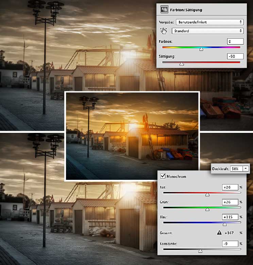Click the Sättigung value field showing -50
The width and height of the screenshot is (253, 265).
235,56
